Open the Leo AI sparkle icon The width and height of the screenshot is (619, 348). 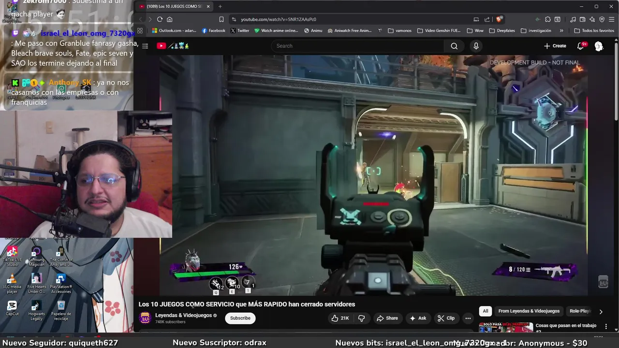[592, 19]
